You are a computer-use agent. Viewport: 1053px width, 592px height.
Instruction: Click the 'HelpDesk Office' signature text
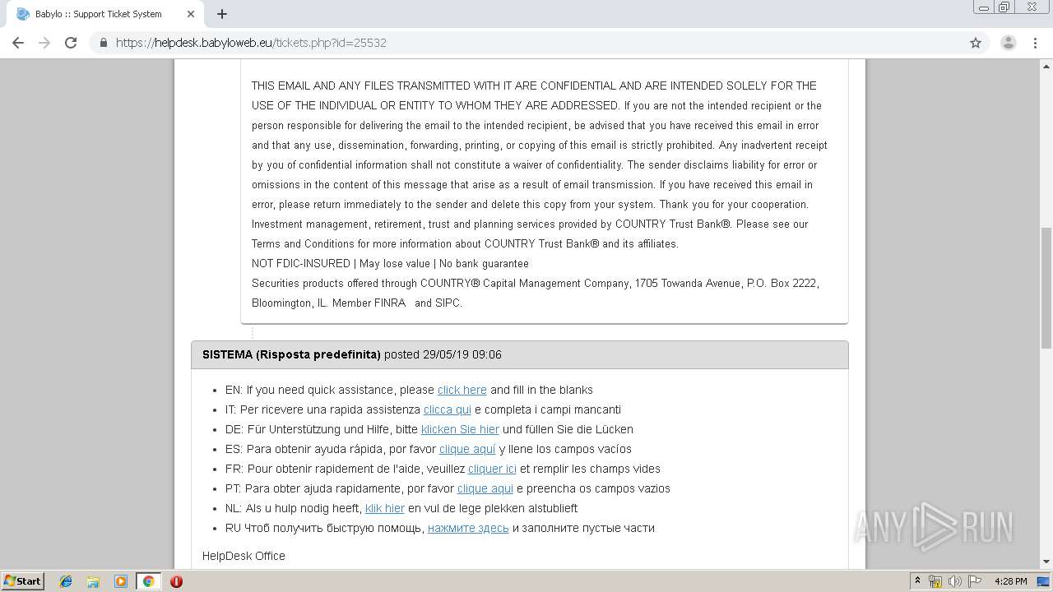tap(244, 556)
